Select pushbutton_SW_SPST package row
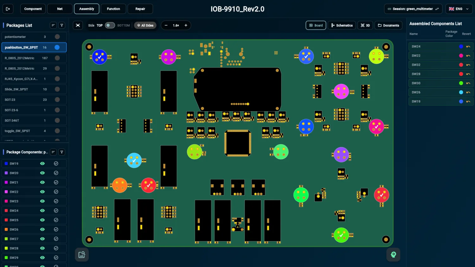 34,47
